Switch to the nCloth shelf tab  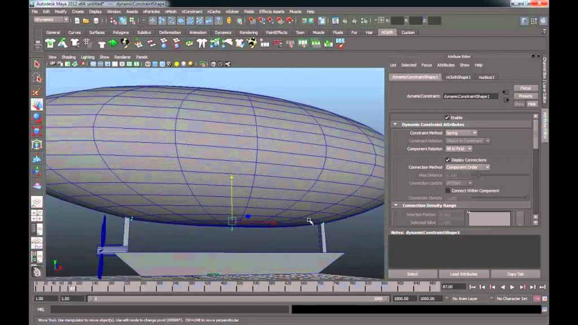[387, 32]
